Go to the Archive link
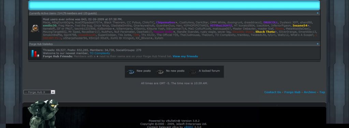Image resolution: width=349 pixels, height=128 pixels. [310, 92]
